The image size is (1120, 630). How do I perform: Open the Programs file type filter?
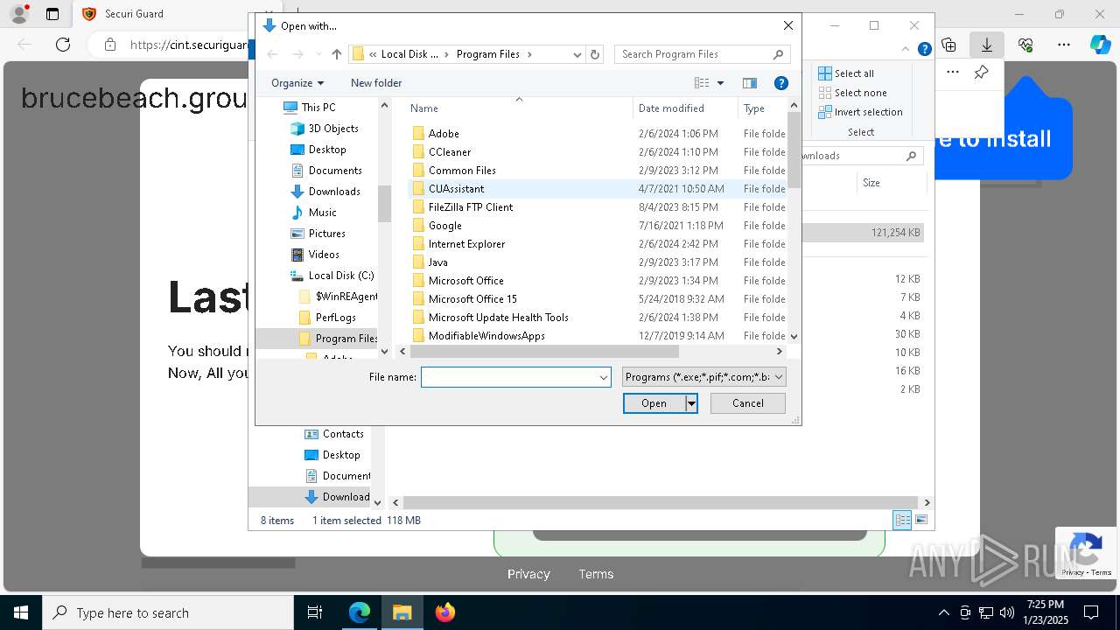coord(704,377)
